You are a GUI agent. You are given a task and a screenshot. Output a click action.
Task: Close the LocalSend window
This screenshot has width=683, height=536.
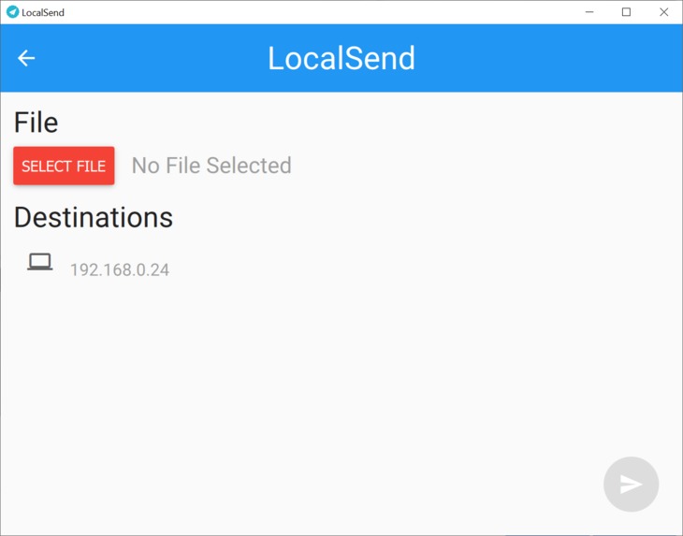pyautogui.click(x=664, y=12)
